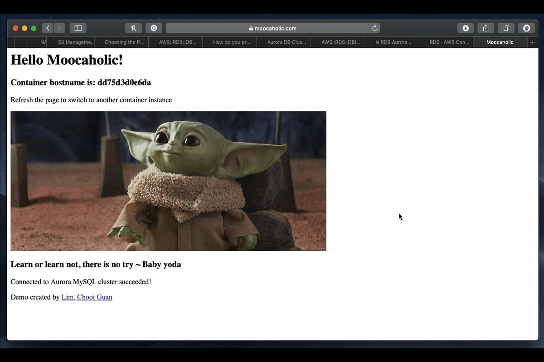The height and width of the screenshot is (362, 544).
Task: Click the Hello Moocaholic! heading
Action: click(67, 60)
